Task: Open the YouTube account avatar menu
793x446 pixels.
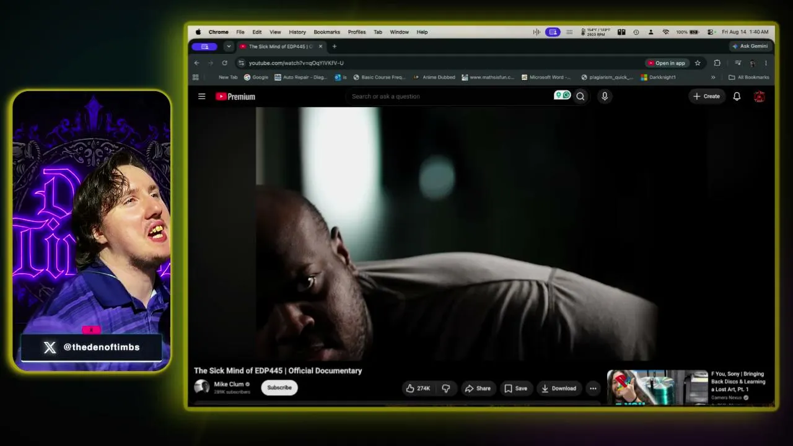Action: [759, 96]
